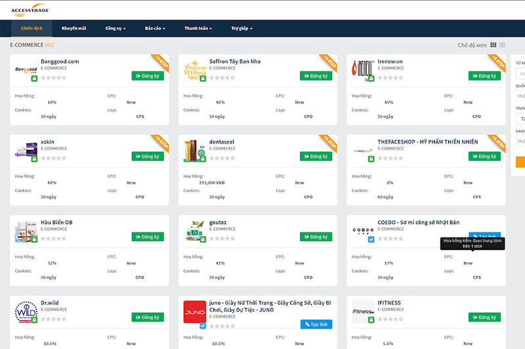Click green lock badge on Banggood logo
Screen dimensions: 525x349
[x=34, y=79]
